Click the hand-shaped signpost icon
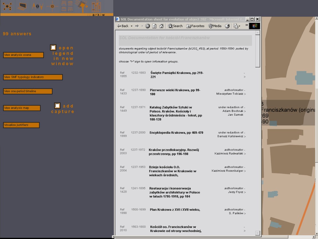The image size is (318, 239). 82,6
